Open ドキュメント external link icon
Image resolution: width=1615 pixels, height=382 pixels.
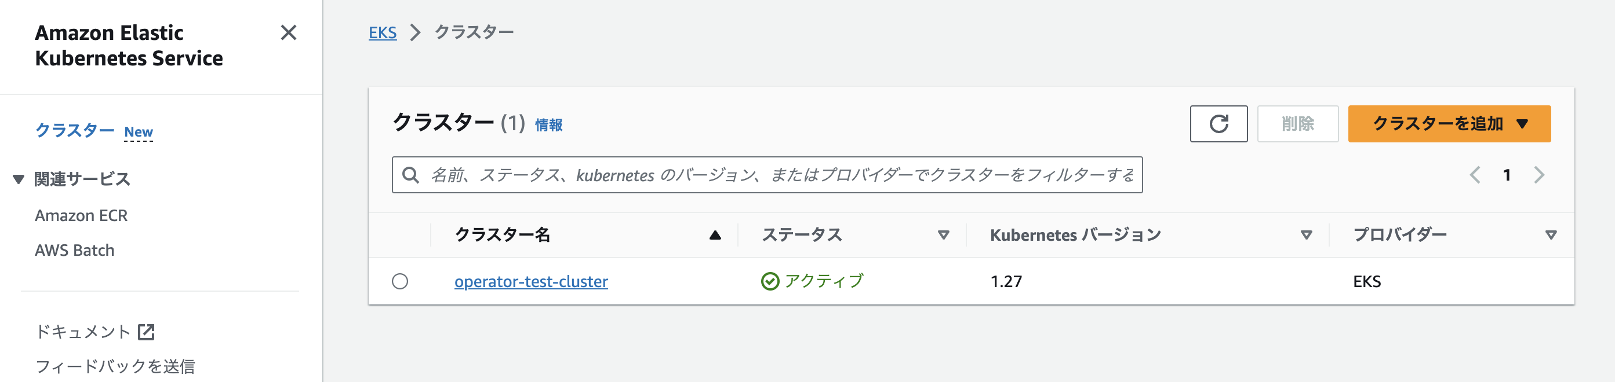tap(146, 332)
